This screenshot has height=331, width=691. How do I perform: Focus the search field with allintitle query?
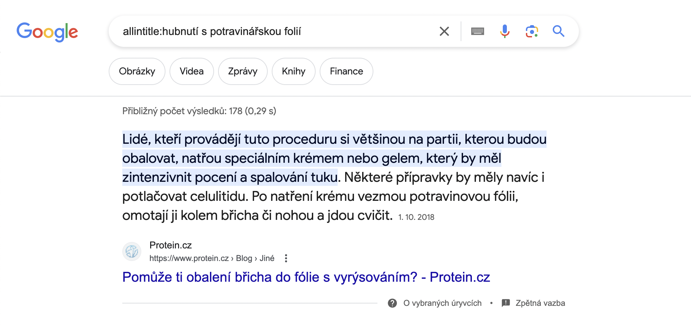point(272,31)
